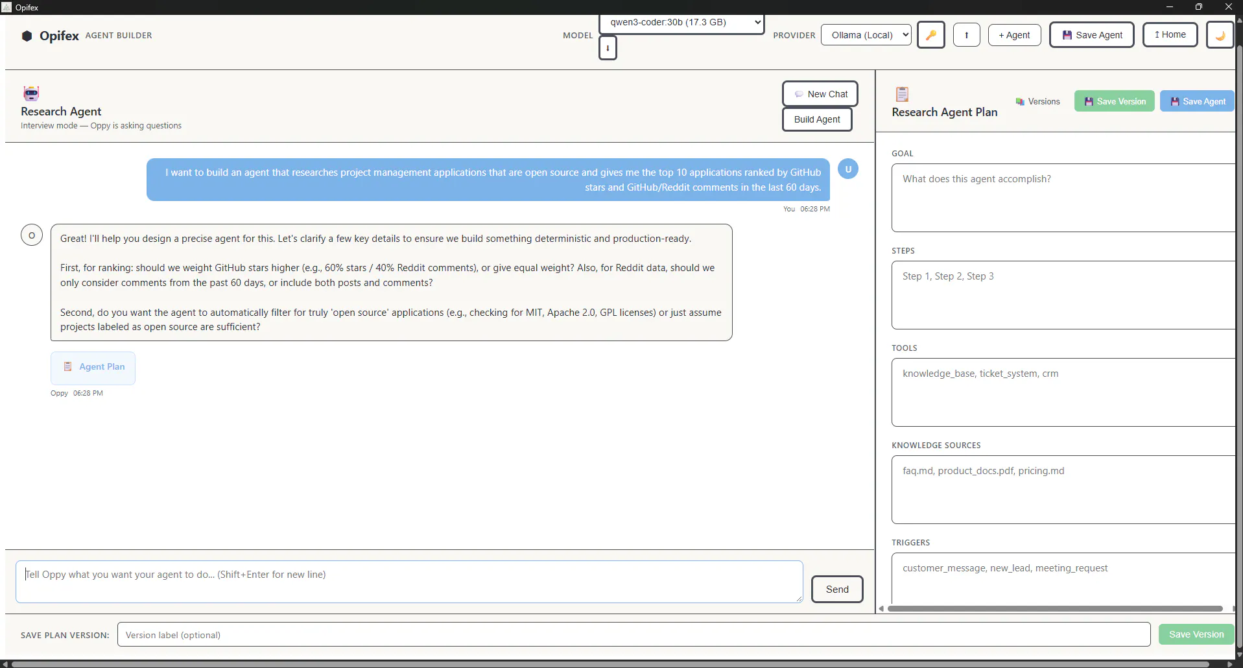Click the message input resize handle
1243x668 pixels.
click(x=799, y=599)
